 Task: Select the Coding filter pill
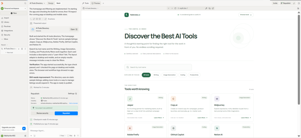tap(183, 75)
